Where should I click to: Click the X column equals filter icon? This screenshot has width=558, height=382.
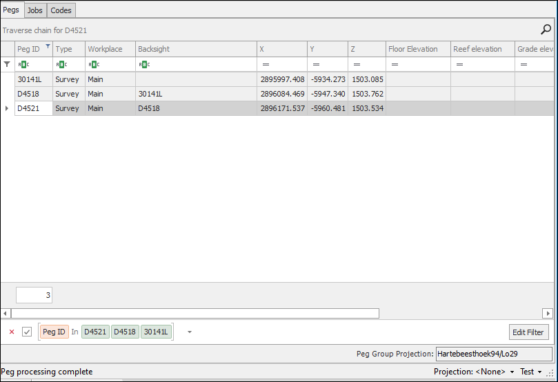[266, 64]
